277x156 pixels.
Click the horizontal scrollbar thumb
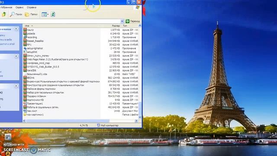tap(68, 121)
